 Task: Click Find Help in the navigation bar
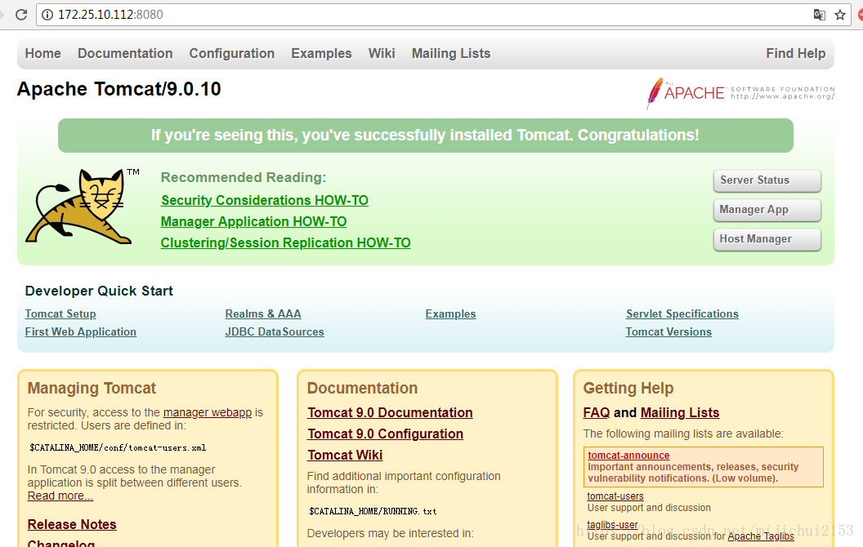tap(795, 53)
